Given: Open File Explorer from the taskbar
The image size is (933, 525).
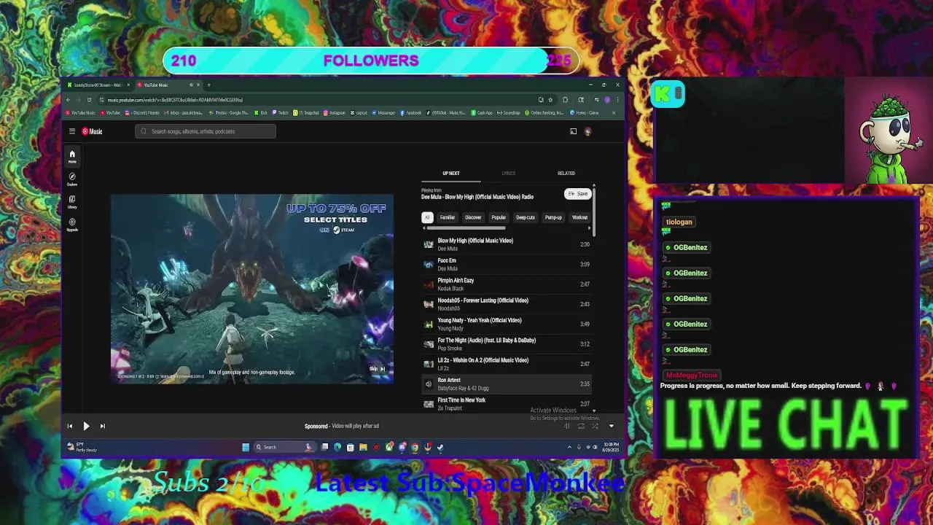Looking at the screenshot, I should 363,447.
